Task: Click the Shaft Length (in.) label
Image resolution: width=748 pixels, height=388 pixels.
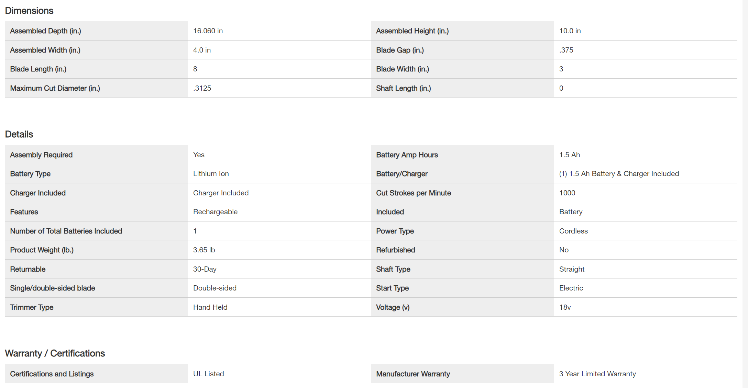Action: (x=403, y=88)
